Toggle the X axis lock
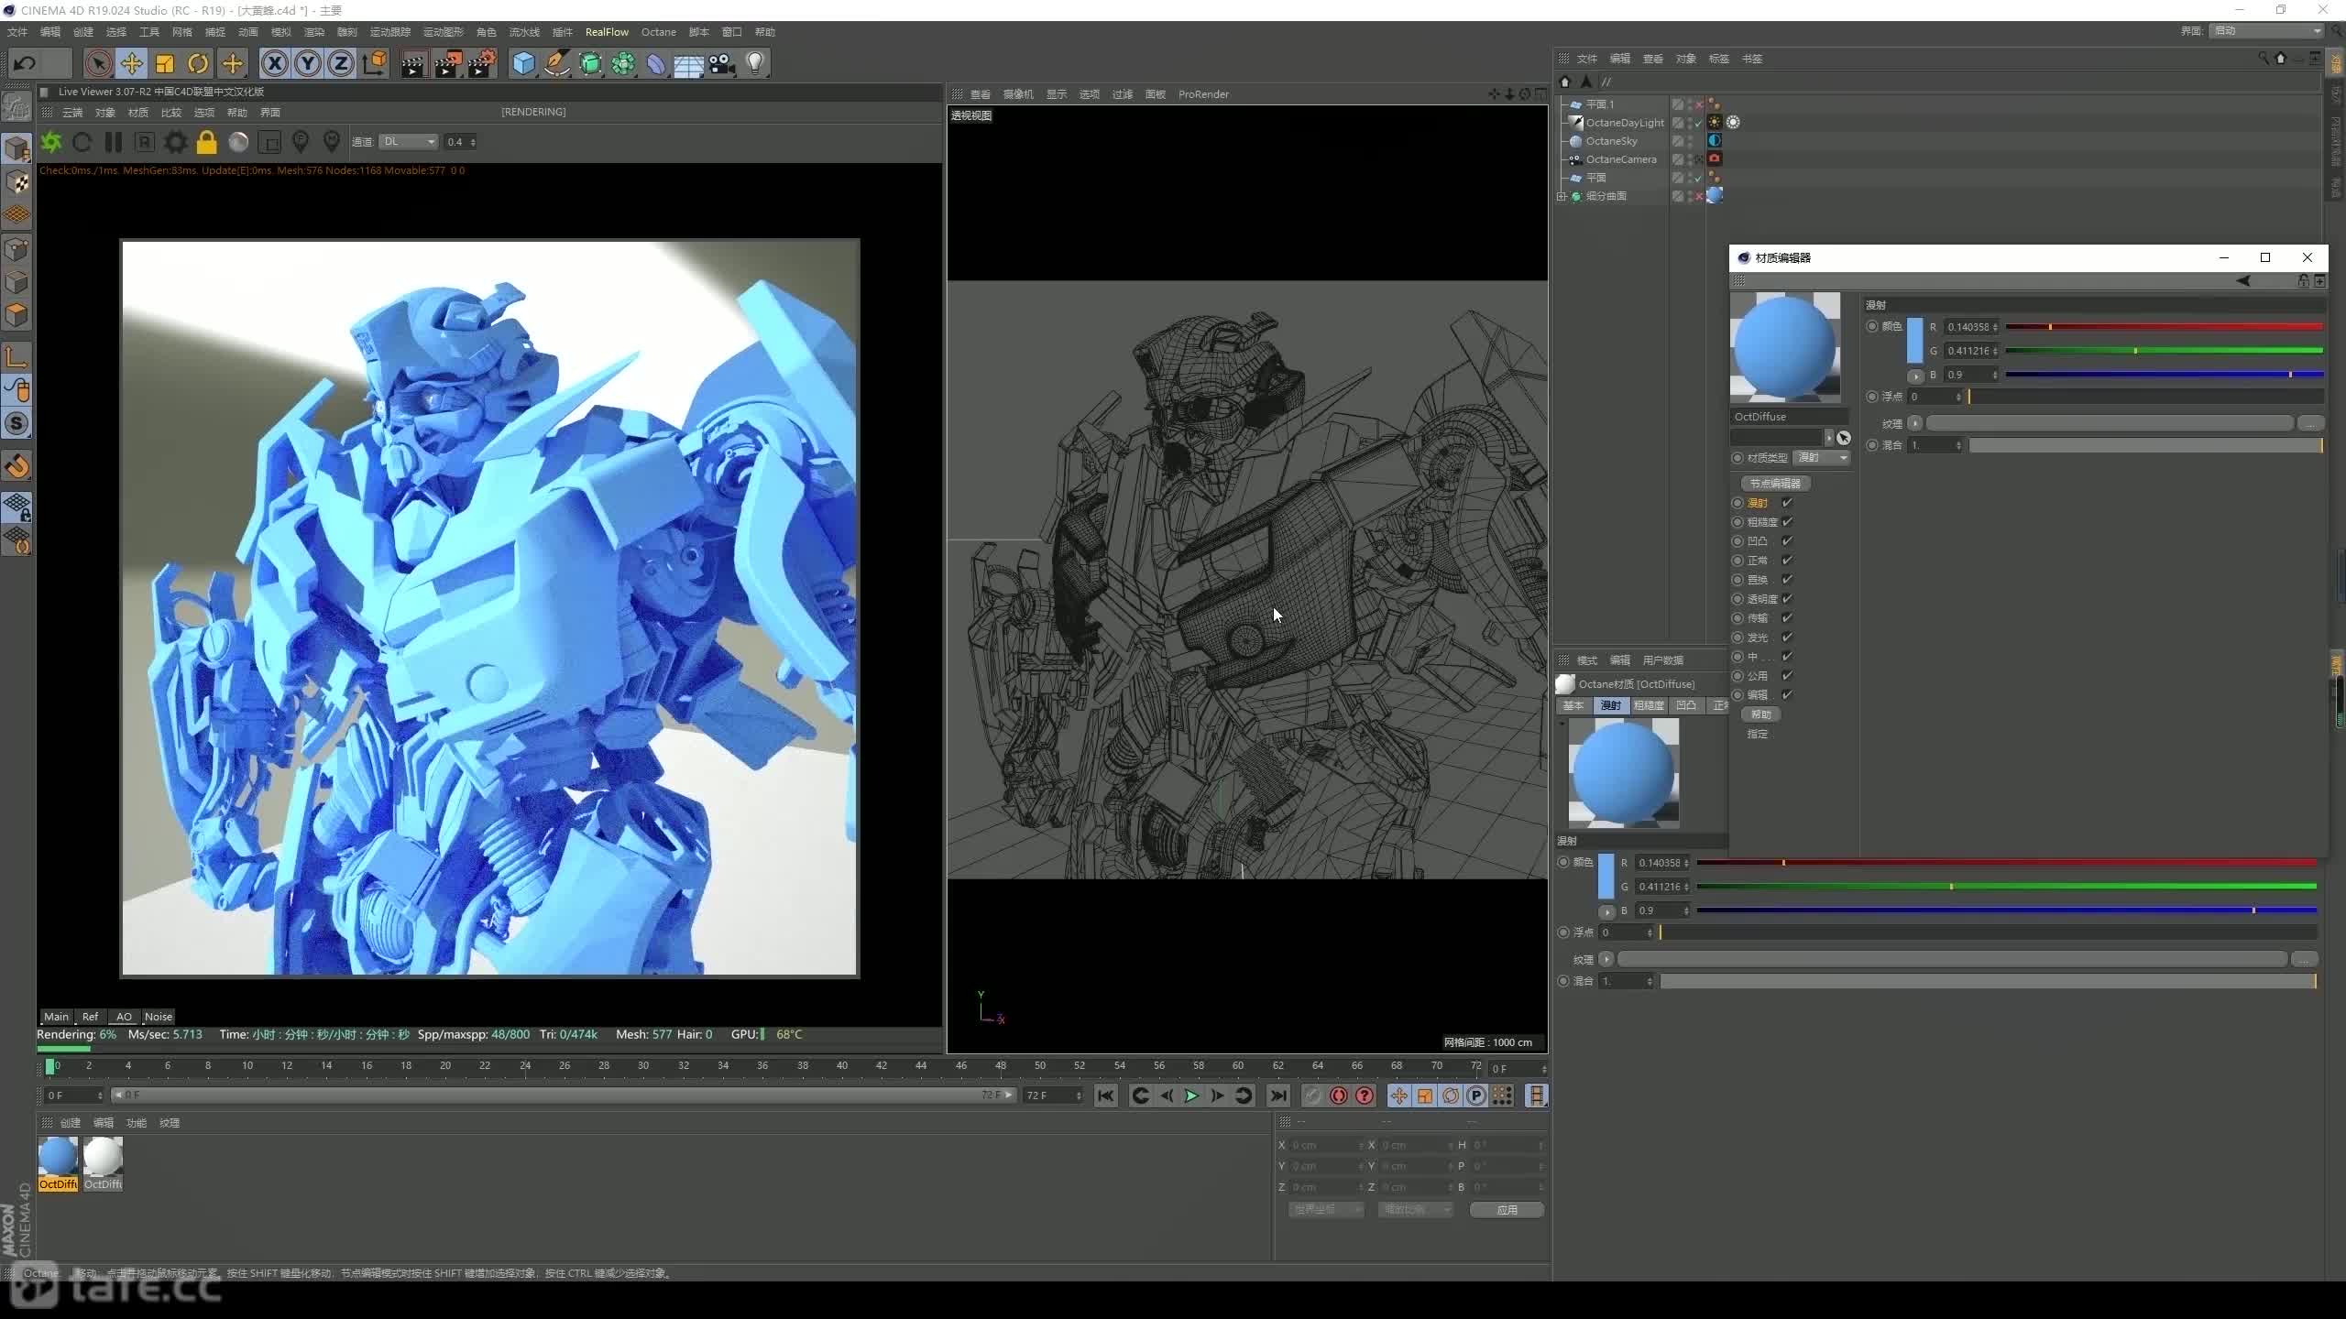 tap(275, 63)
